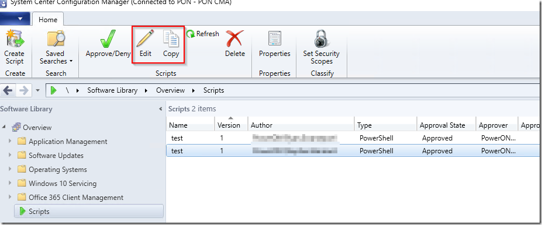Screen dimensions: 542x225
Task: Click Software Library in the breadcrumb
Action: coord(112,90)
